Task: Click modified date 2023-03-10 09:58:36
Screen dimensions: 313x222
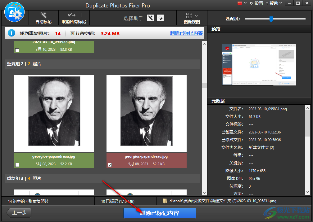Action: (265, 140)
